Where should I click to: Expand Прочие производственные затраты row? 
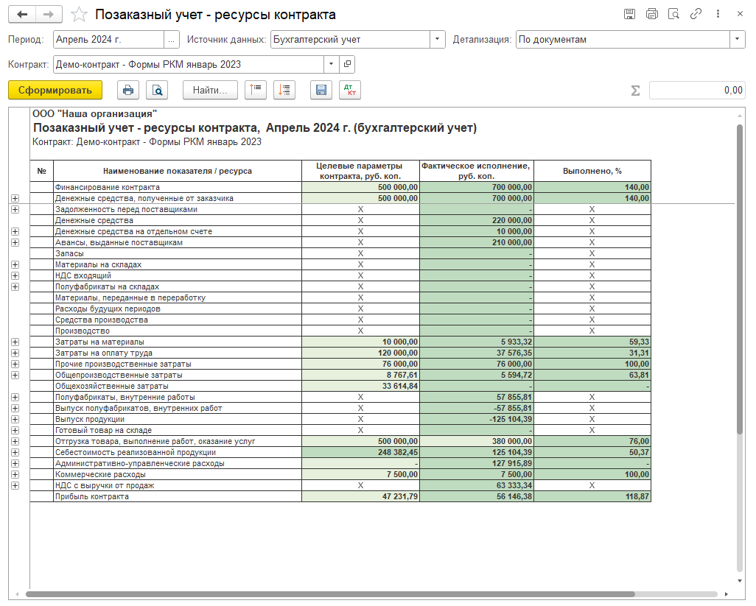(x=15, y=364)
